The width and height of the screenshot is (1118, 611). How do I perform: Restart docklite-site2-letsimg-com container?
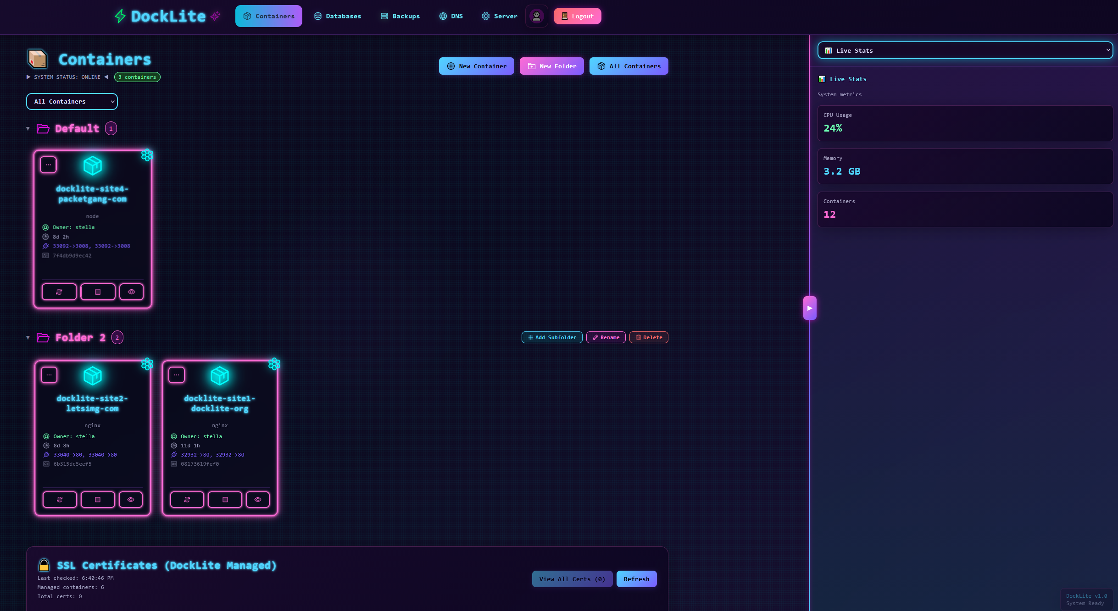click(60, 500)
